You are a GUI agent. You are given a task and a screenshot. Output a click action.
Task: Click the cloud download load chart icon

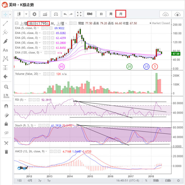point(165,14)
